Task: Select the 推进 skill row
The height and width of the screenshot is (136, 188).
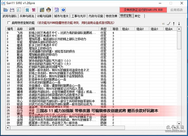Action: 91,45
